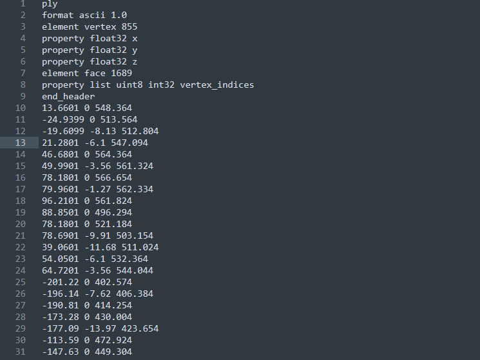Place cursor on 'element face 1689' line
The height and width of the screenshot is (360, 480).
(87, 73)
